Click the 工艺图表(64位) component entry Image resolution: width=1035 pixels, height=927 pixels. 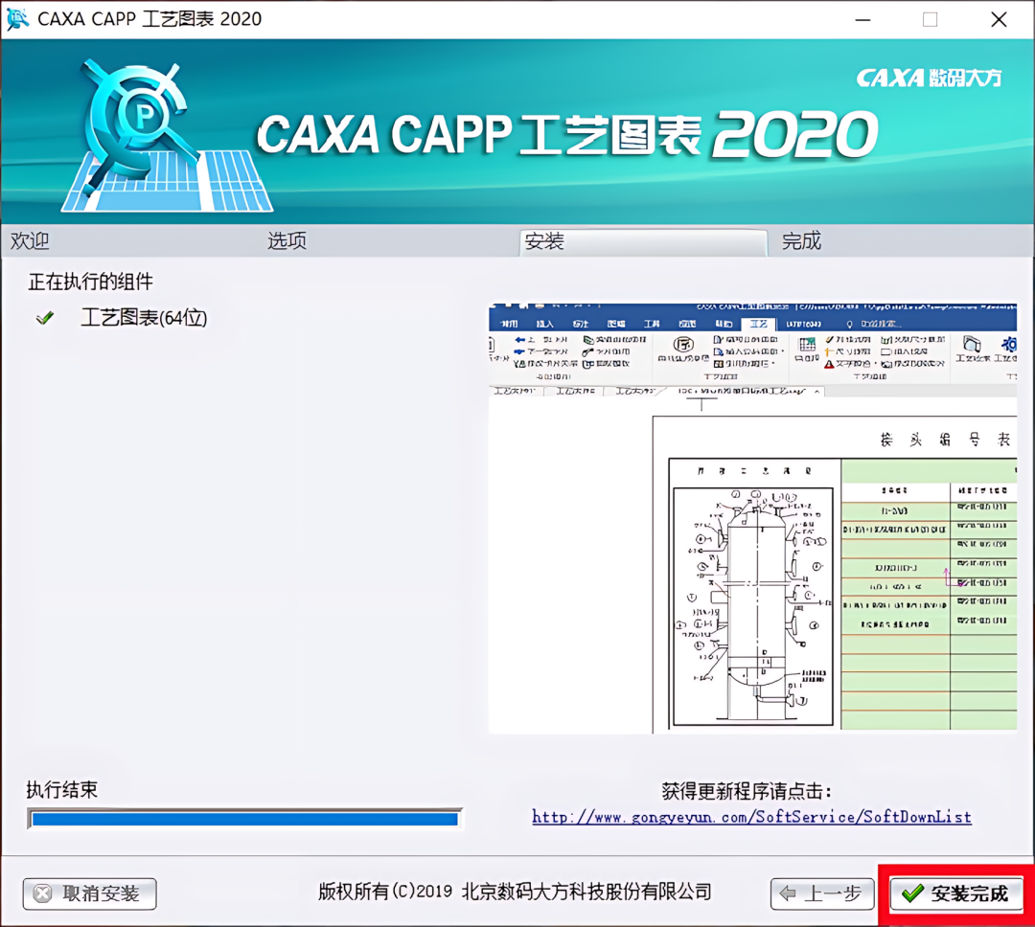coord(144,318)
